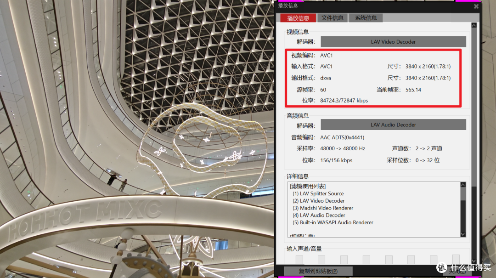Click the bitrate value 84724.3/72847 kbps

pos(344,101)
